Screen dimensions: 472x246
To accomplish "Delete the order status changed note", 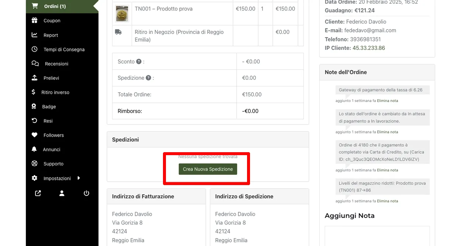I will tap(388, 132).
